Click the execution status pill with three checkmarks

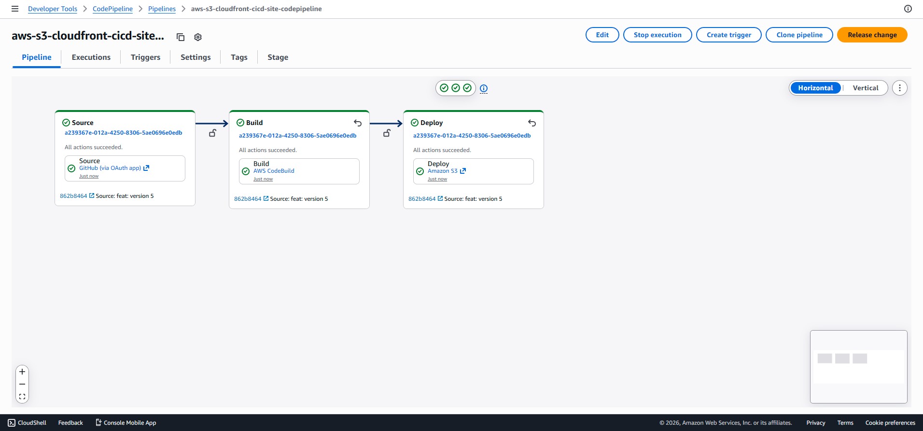(x=456, y=88)
